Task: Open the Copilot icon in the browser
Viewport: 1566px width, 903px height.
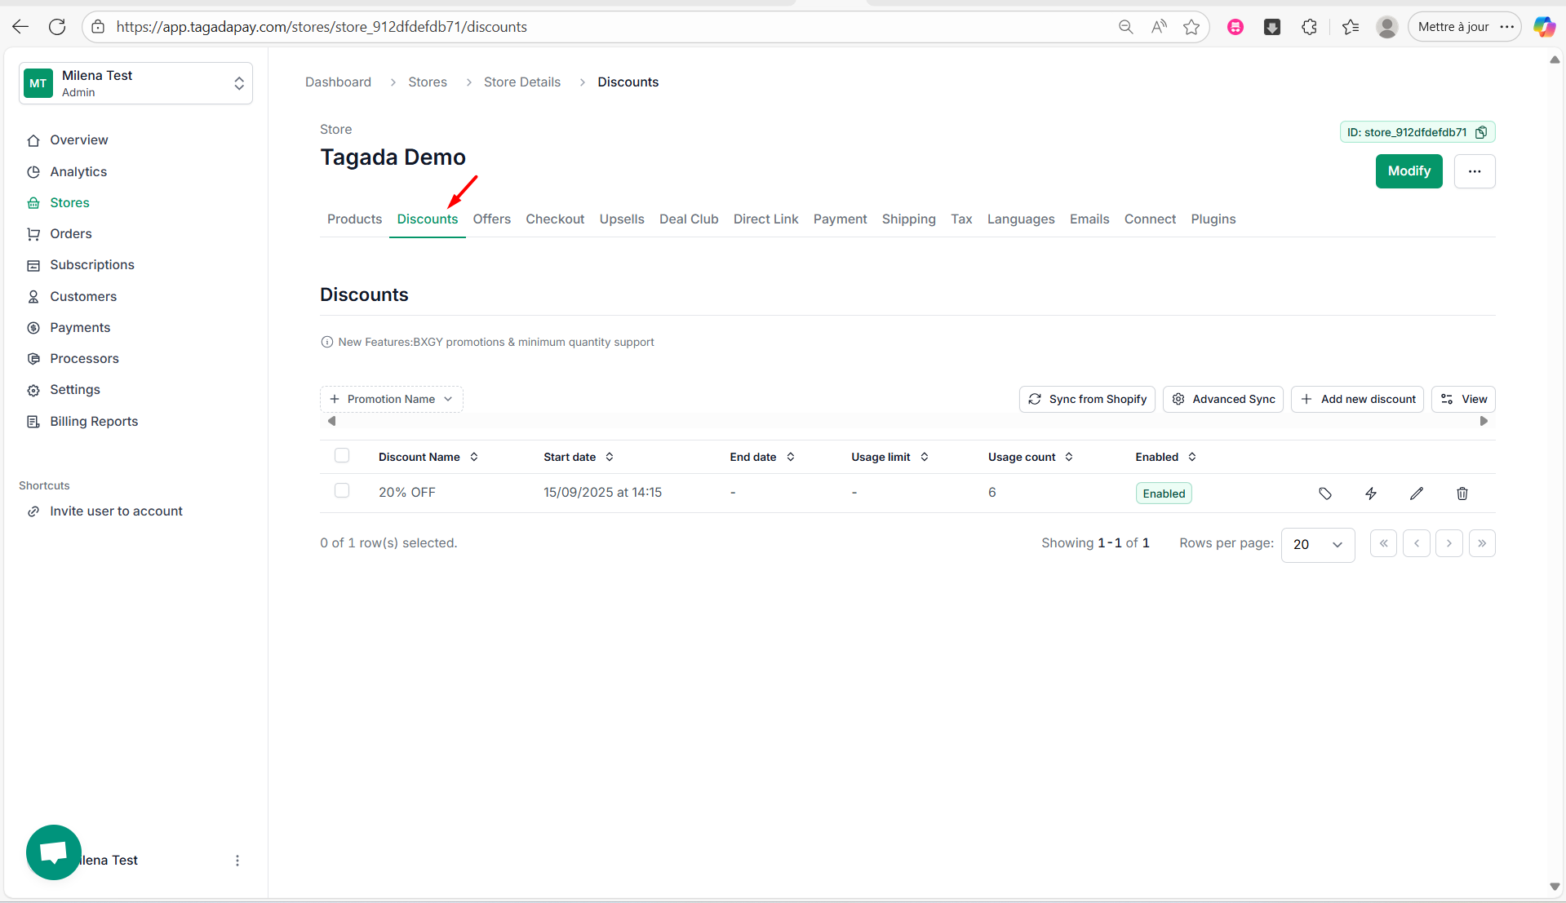Action: 1544,27
